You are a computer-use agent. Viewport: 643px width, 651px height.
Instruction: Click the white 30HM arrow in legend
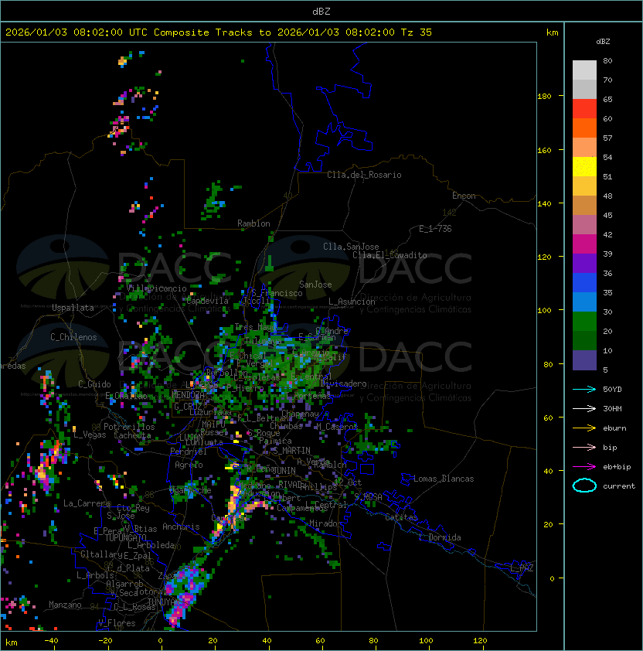point(584,408)
